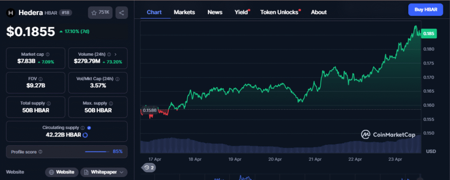Expand Volume (24h) arrow chevron

116,54
